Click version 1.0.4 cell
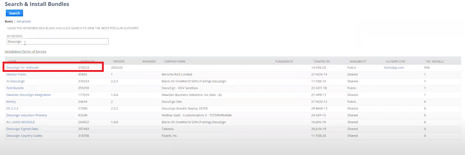 pyautogui.click(x=114, y=95)
